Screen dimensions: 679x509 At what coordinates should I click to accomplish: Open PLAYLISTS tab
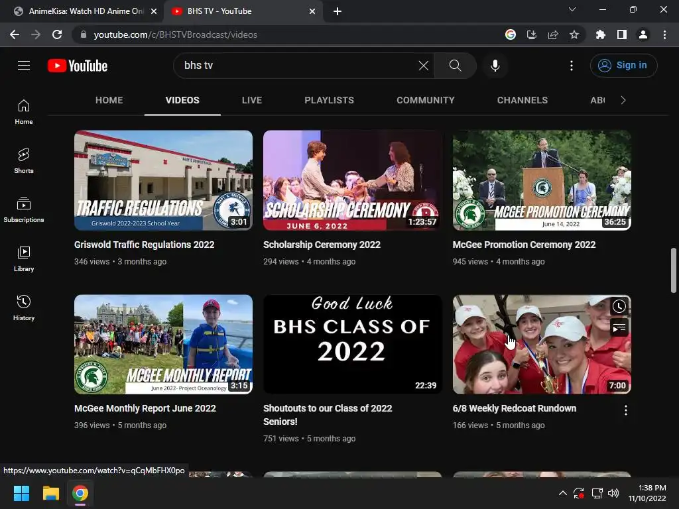point(329,101)
